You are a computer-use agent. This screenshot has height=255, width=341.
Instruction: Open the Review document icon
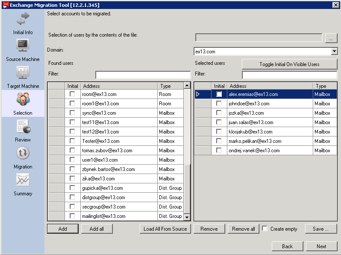pos(24,126)
